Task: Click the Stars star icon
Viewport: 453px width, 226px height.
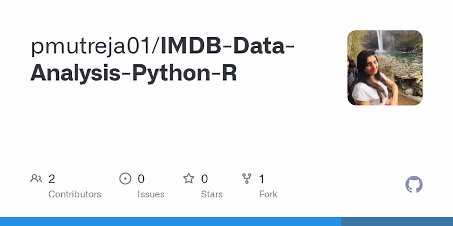Action: (189, 179)
